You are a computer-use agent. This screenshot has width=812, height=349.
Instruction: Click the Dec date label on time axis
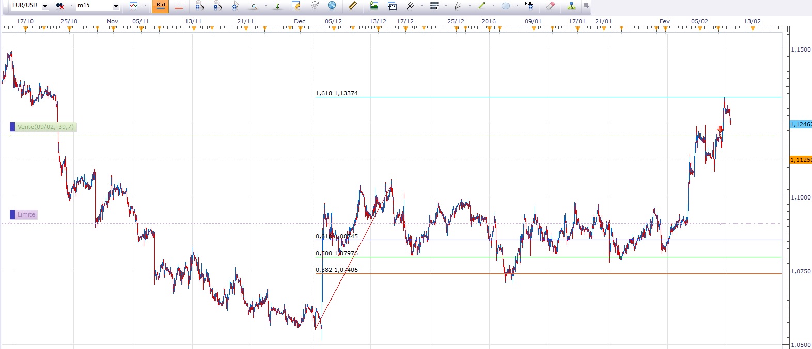[x=300, y=21]
